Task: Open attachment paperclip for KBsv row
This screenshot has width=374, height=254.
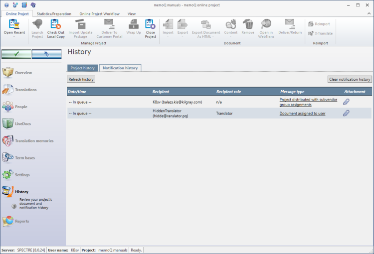Action: coord(346,102)
